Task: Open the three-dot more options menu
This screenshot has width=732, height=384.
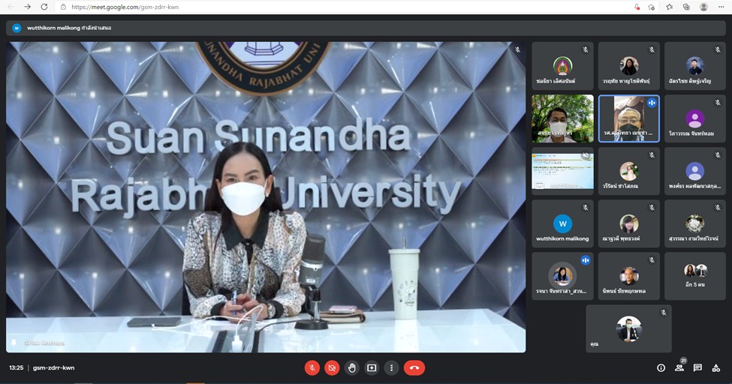Action: click(390, 367)
